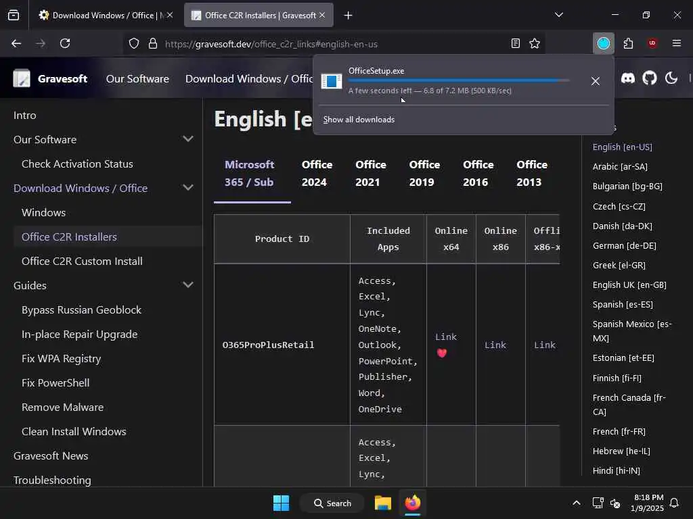
Task: Jump to English UK [en-GB] section
Action: point(629,285)
